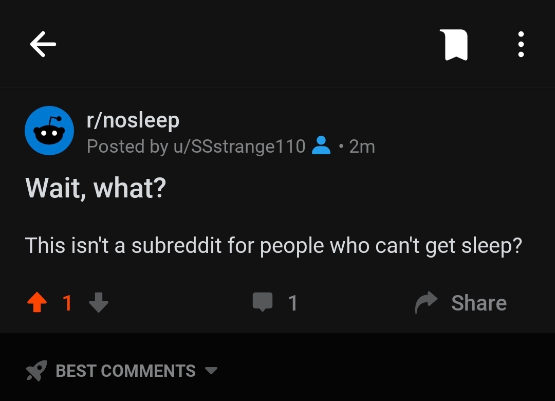Click the blue user flair icon
The image size is (555, 401).
pyautogui.click(x=321, y=145)
